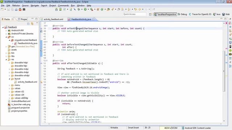
Task: Switch to the Properties view tab
Action: coord(22,19)
